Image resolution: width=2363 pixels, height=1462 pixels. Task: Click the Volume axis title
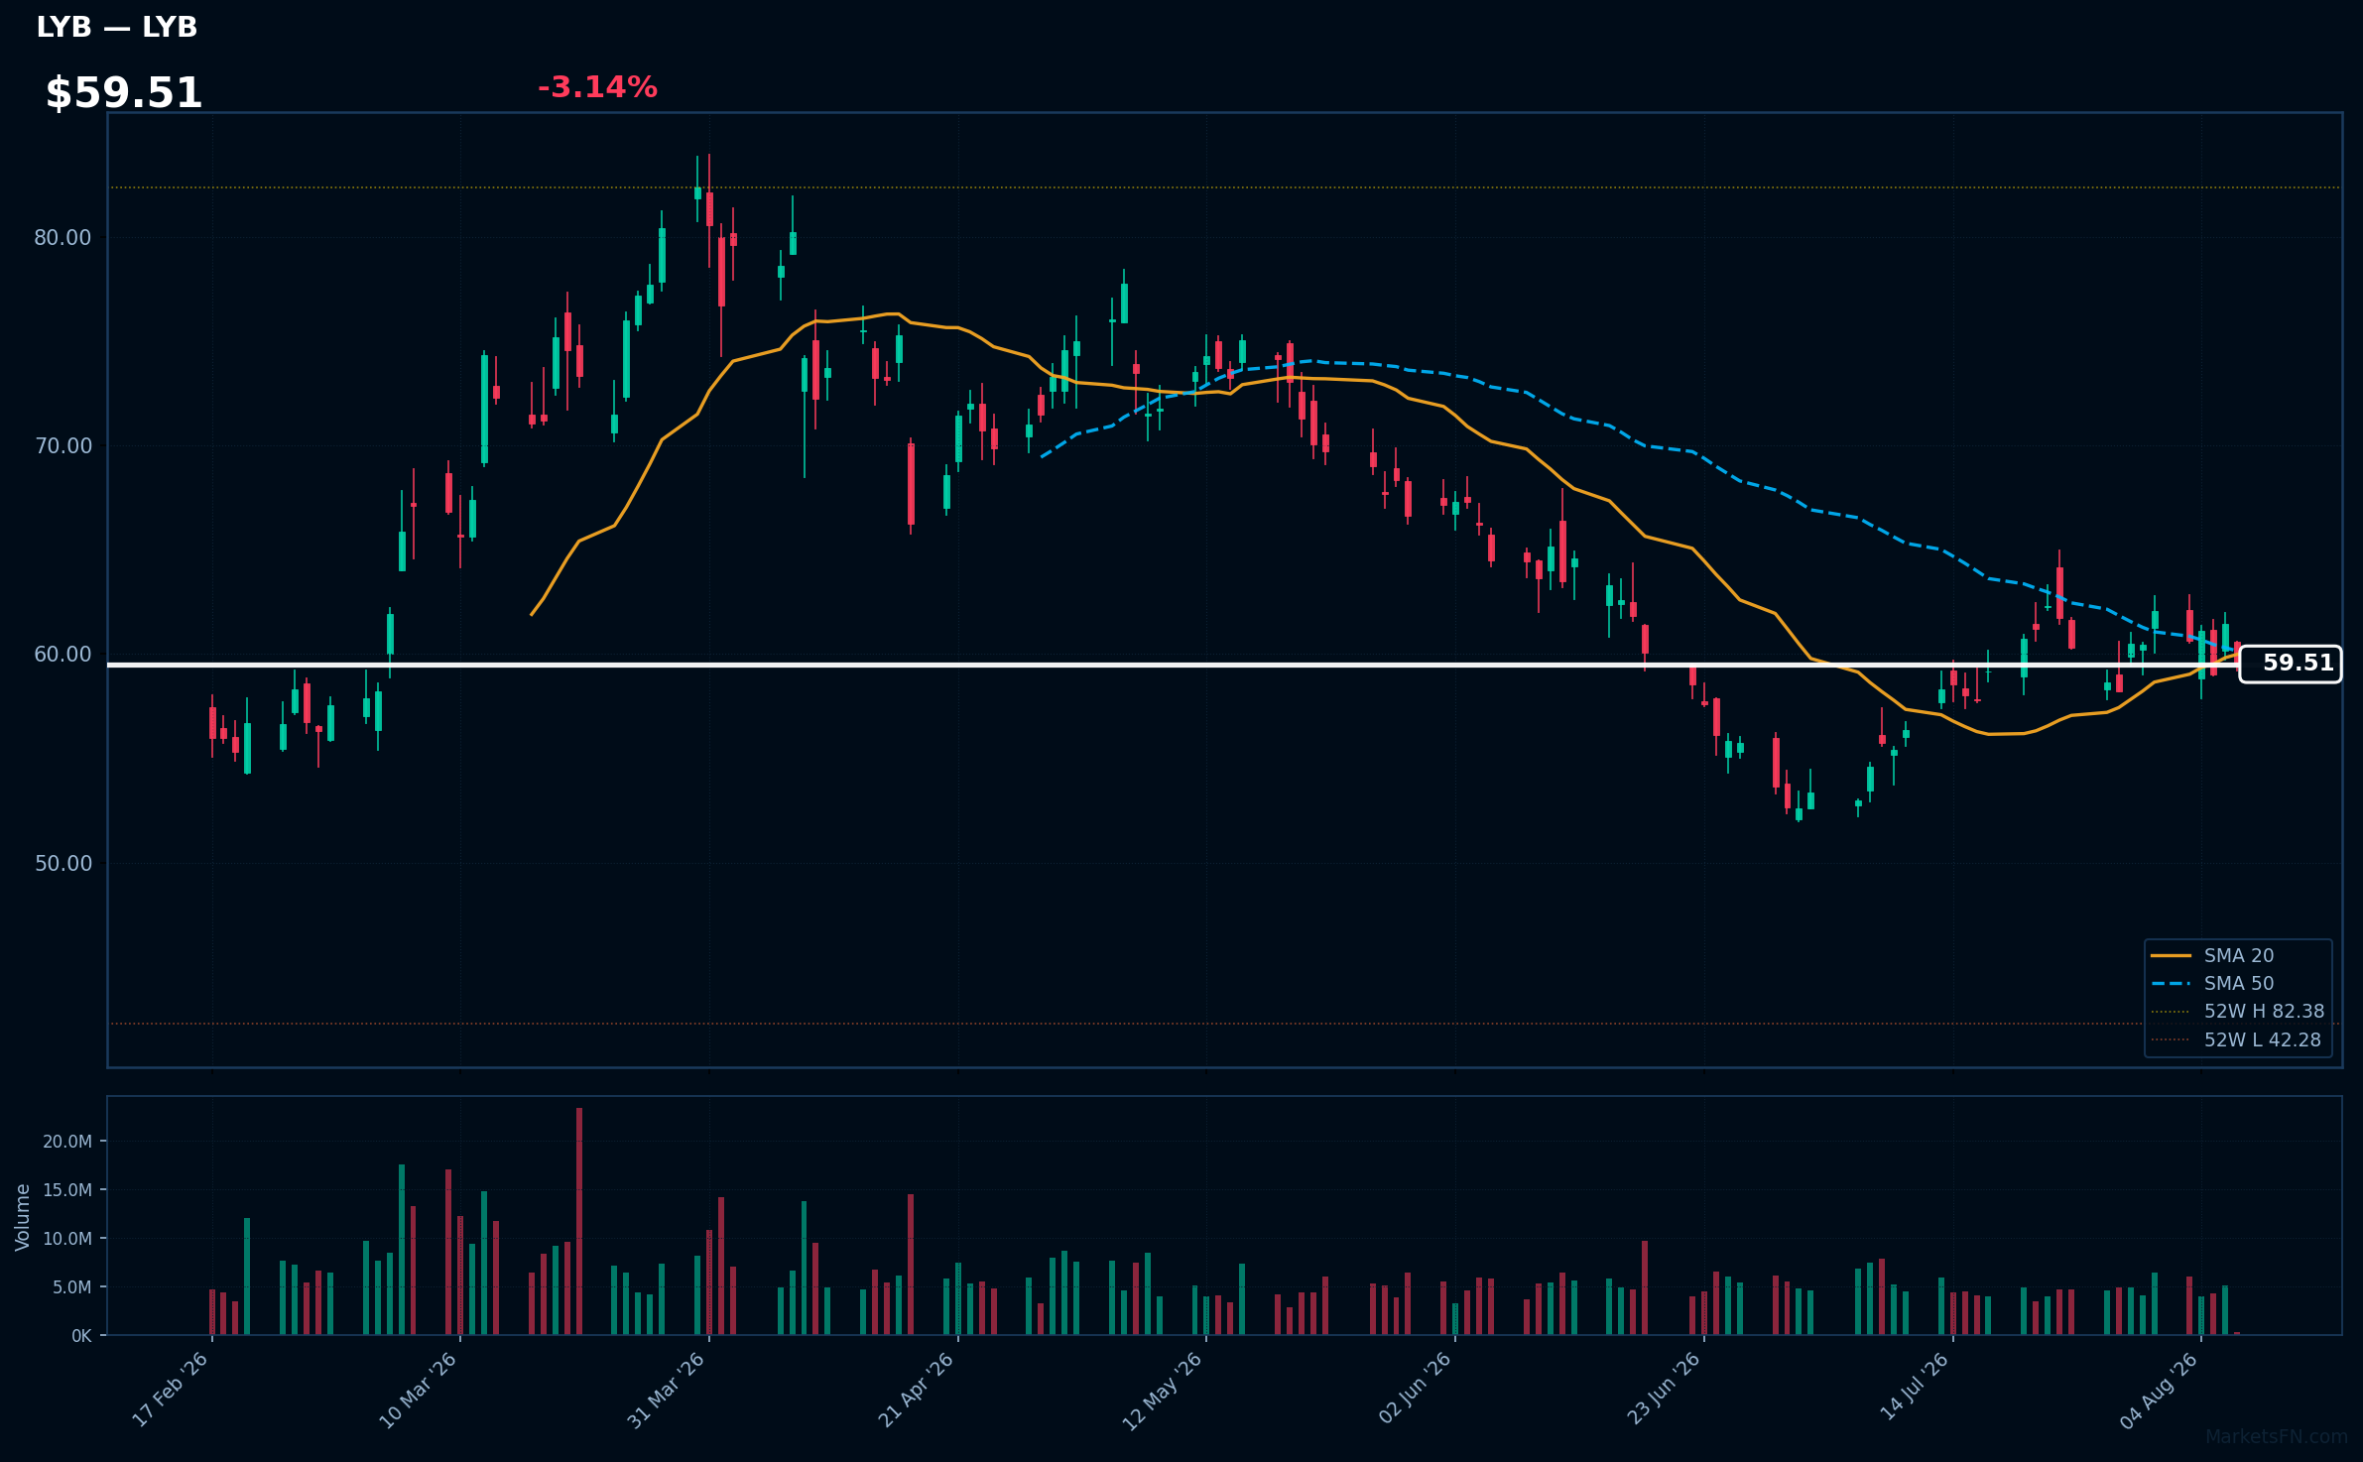click(x=23, y=1217)
